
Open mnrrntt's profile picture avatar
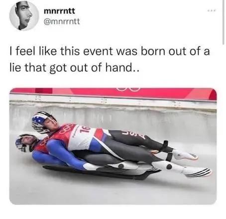tap(24, 16)
